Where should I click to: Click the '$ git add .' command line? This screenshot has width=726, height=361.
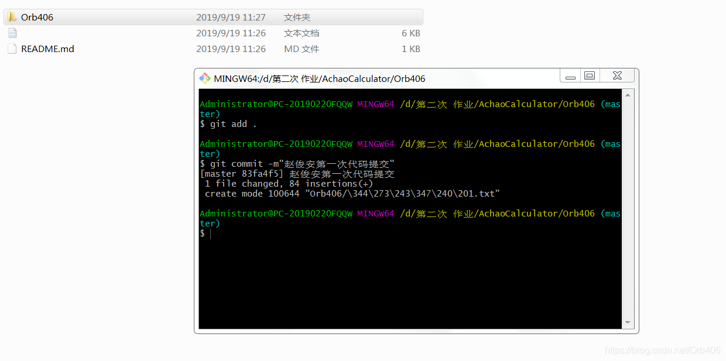228,124
